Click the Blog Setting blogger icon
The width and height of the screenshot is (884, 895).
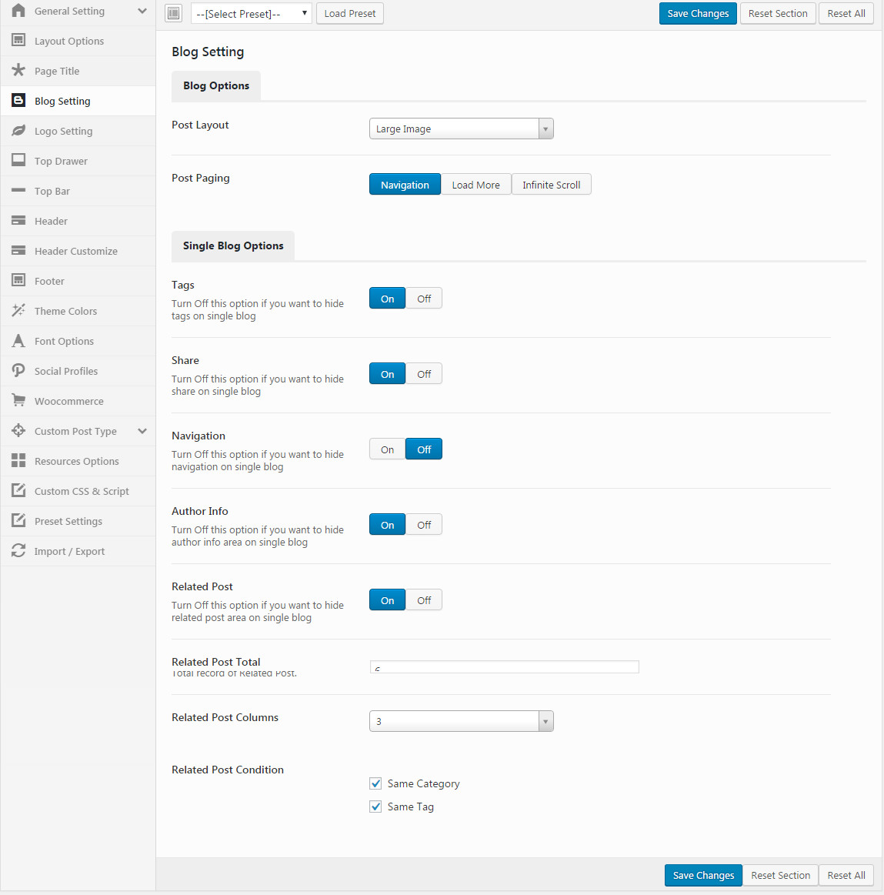(18, 101)
